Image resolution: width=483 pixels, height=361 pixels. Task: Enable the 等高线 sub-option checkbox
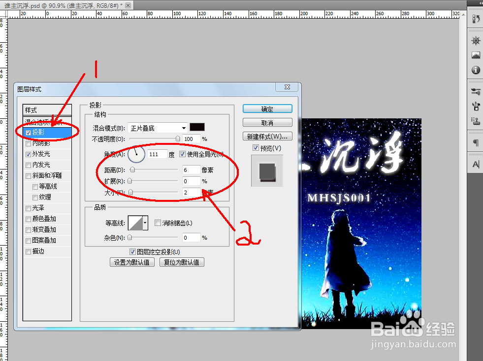[x=35, y=187]
